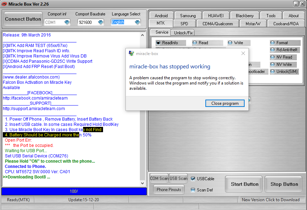Screen dimensions: 307x210
Task: Select the Mstar/W tab
Action: (x=253, y=24)
